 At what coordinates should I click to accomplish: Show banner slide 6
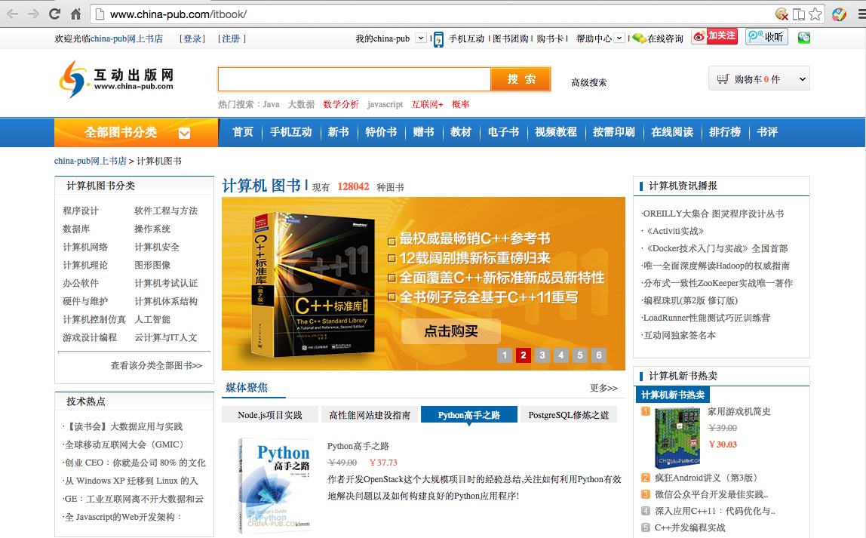598,355
